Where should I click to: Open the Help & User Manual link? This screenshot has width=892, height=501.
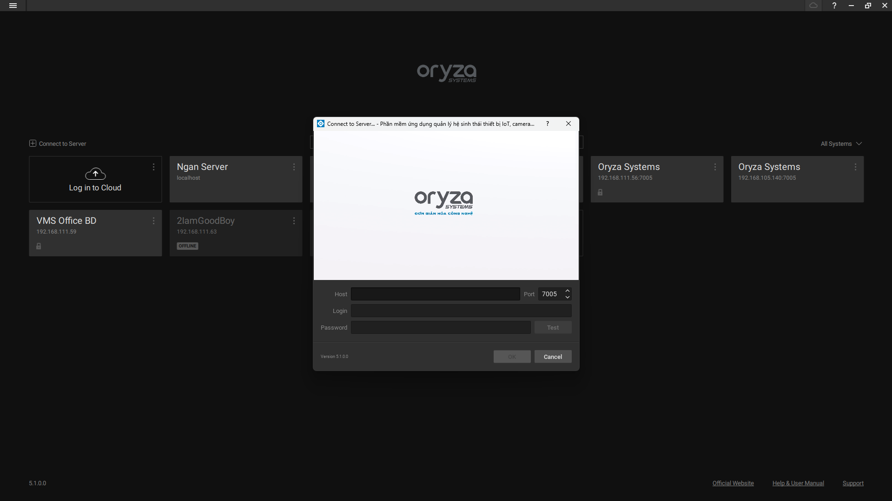click(x=798, y=483)
